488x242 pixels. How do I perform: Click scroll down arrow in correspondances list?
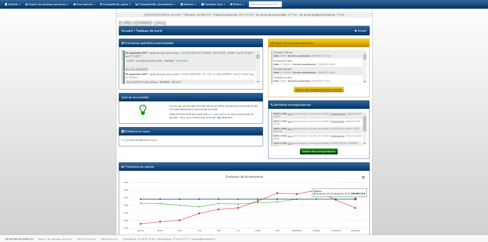(365, 143)
